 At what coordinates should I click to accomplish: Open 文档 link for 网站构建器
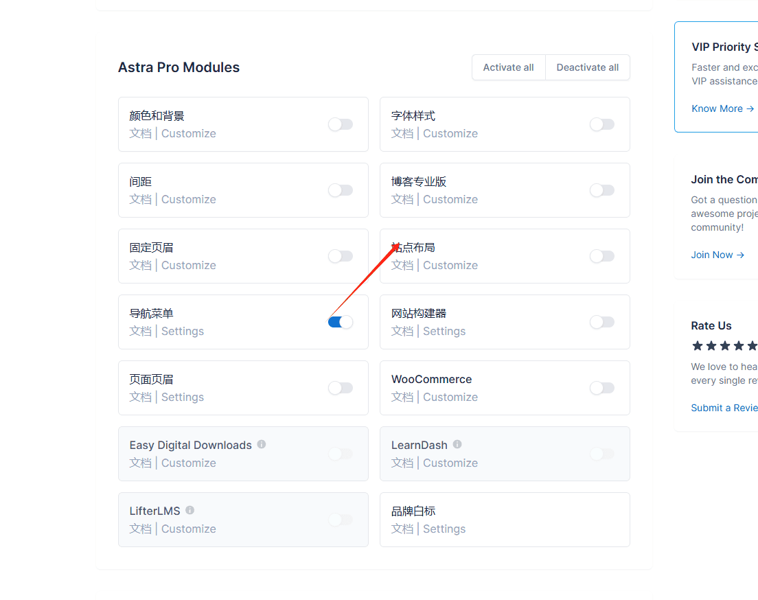pyautogui.click(x=402, y=331)
